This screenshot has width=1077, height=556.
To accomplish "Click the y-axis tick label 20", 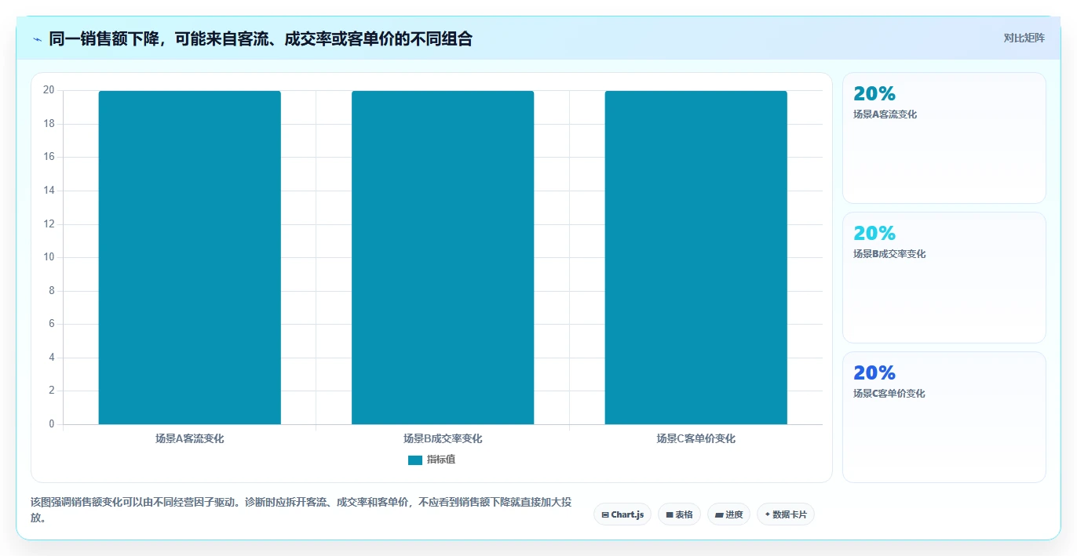I will pyautogui.click(x=49, y=90).
